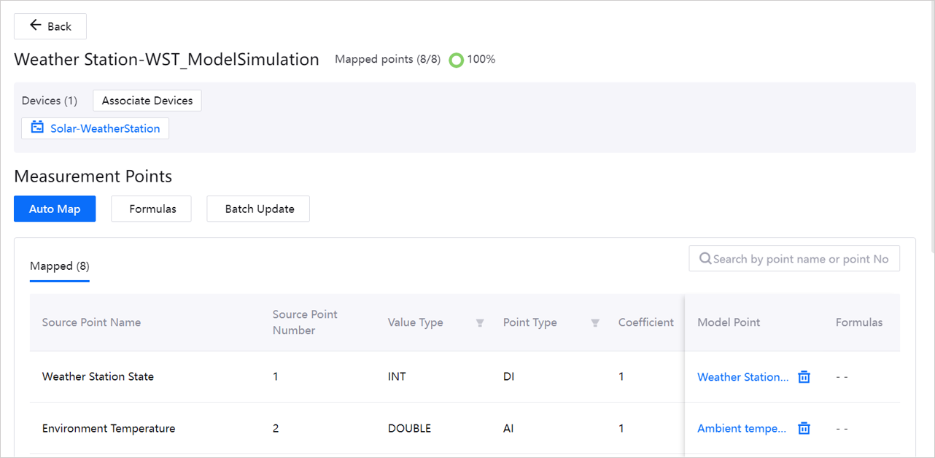
Task: Open the Value Type column filter
Action: [x=480, y=323]
